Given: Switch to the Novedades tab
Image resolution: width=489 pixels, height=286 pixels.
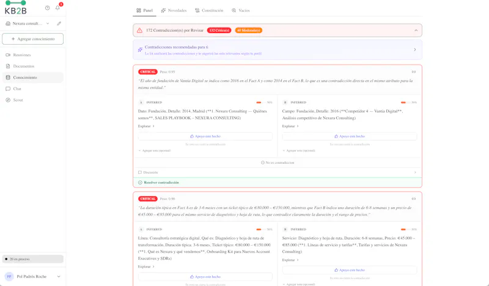Looking at the screenshot, I should pos(174,10).
